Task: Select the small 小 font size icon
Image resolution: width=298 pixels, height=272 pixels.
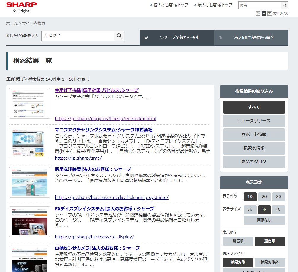Action: coord(258,13)
